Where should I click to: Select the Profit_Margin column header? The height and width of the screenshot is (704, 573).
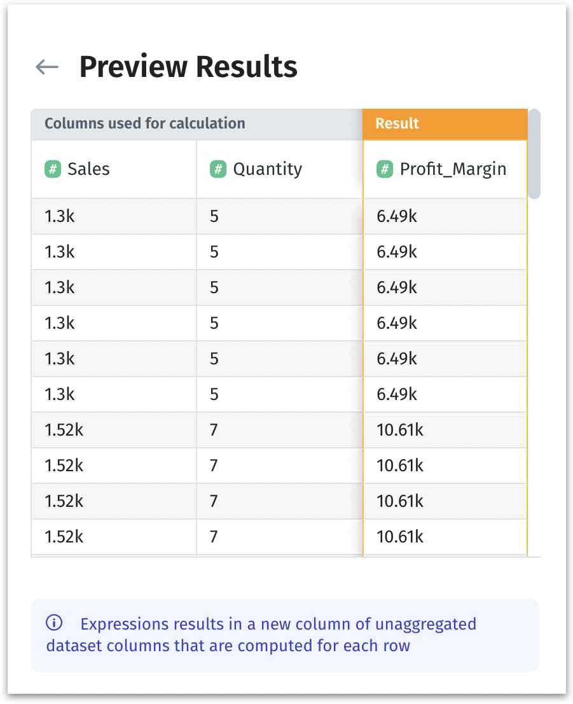pyautogui.click(x=453, y=169)
